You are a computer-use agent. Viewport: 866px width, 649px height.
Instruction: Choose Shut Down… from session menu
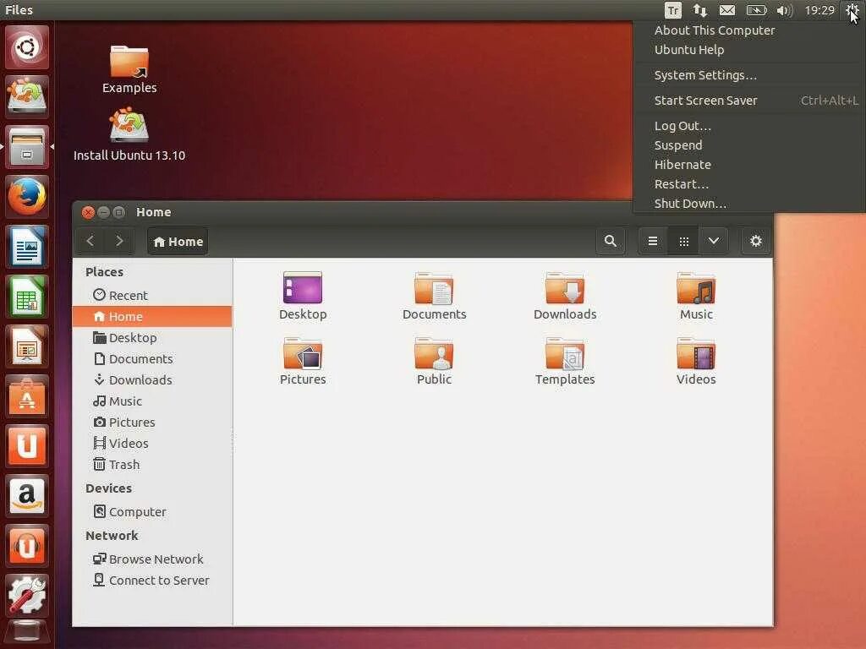[750, 203]
